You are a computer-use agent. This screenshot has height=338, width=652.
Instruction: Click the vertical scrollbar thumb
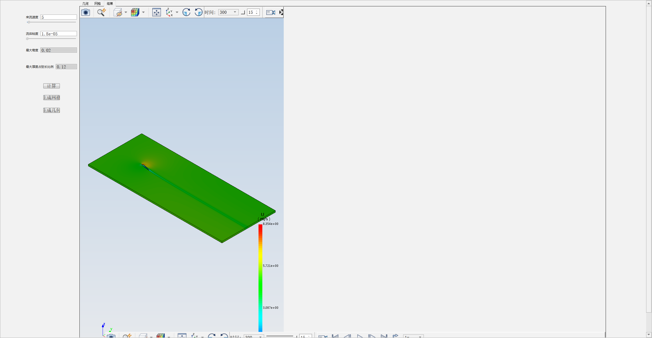[649, 159]
